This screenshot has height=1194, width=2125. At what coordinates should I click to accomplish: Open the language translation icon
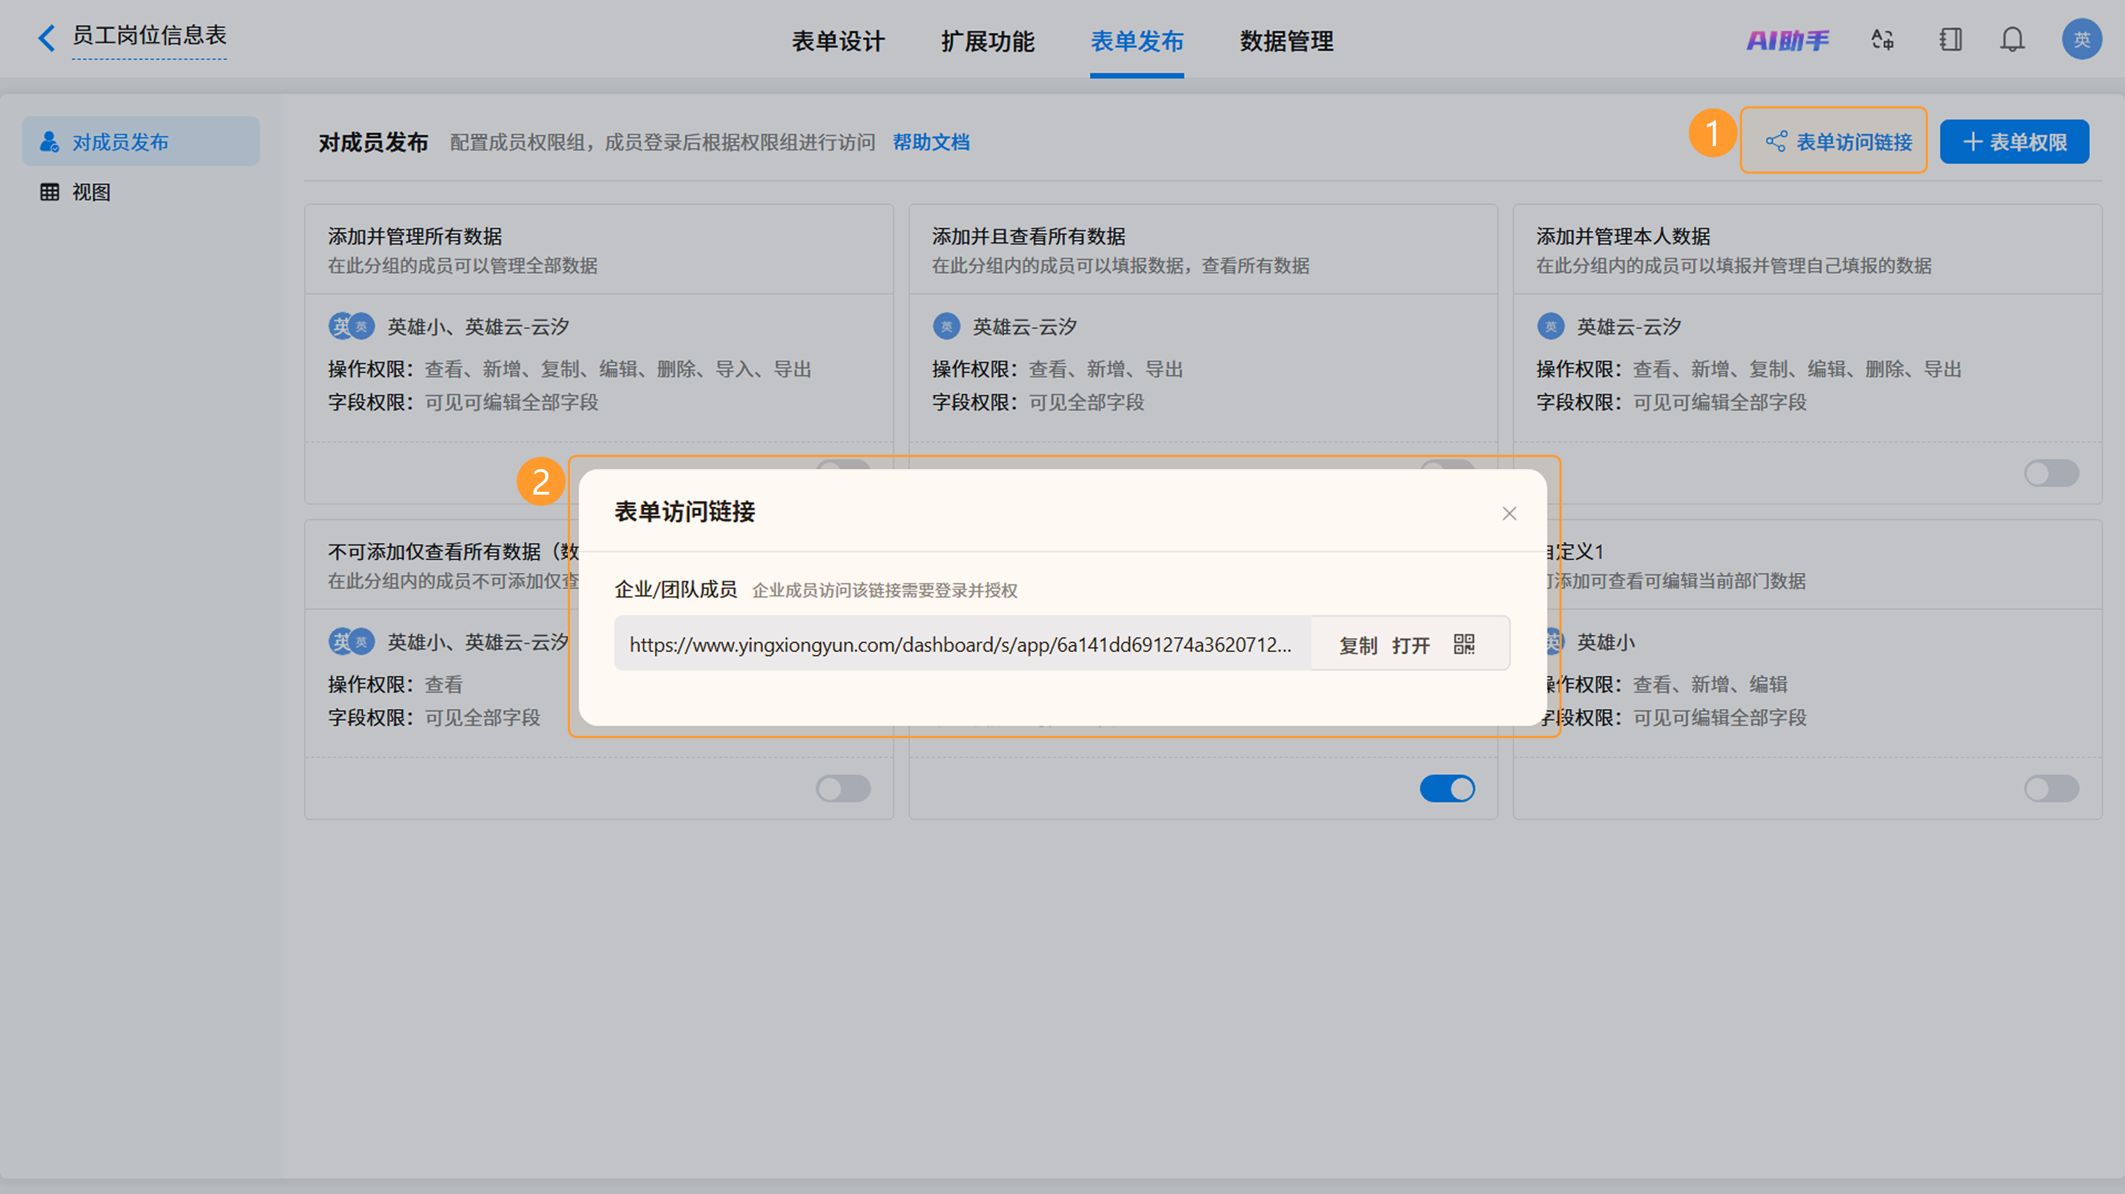pyautogui.click(x=1883, y=40)
